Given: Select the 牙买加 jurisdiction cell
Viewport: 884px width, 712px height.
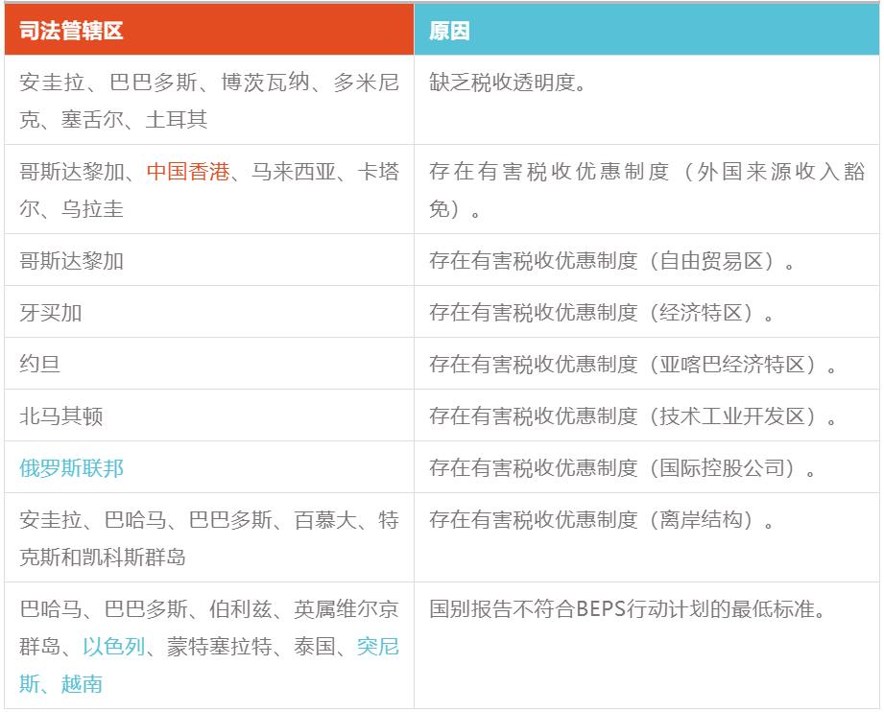Looking at the screenshot, I should click(46, 313).
